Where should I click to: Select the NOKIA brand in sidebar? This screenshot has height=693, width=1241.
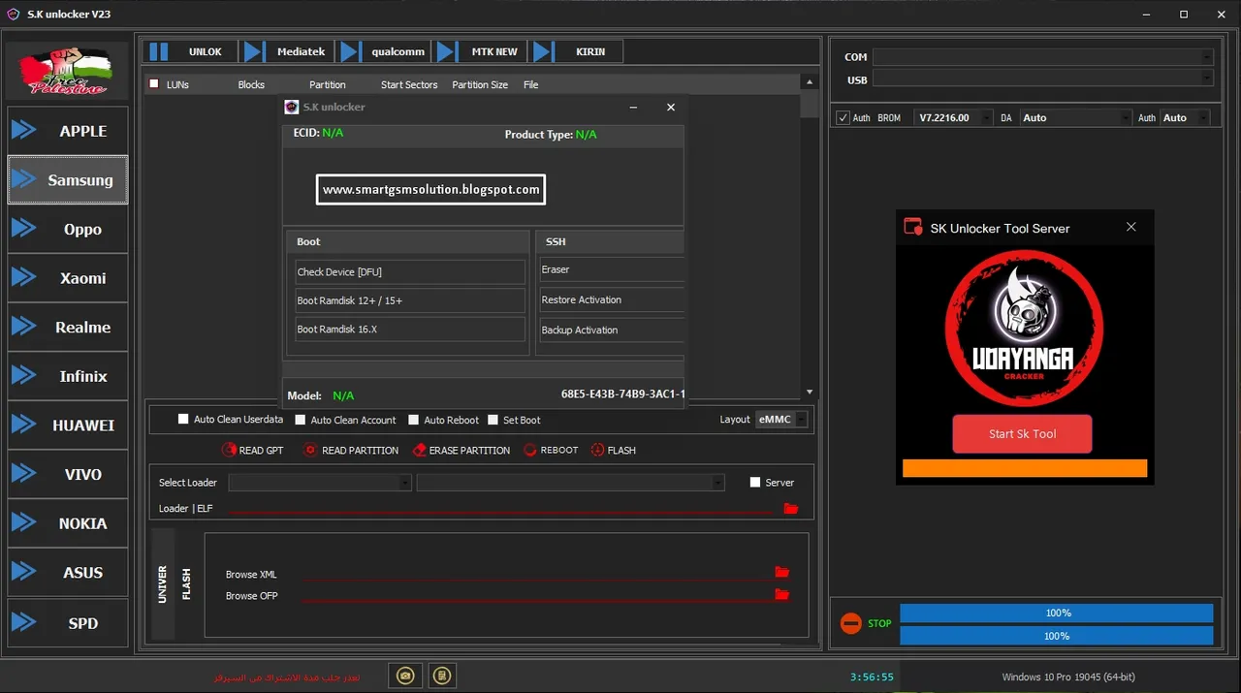click(x=68, y=523)
